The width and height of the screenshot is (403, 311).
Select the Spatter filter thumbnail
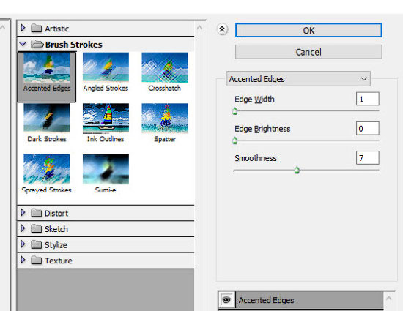click(164, 123)
